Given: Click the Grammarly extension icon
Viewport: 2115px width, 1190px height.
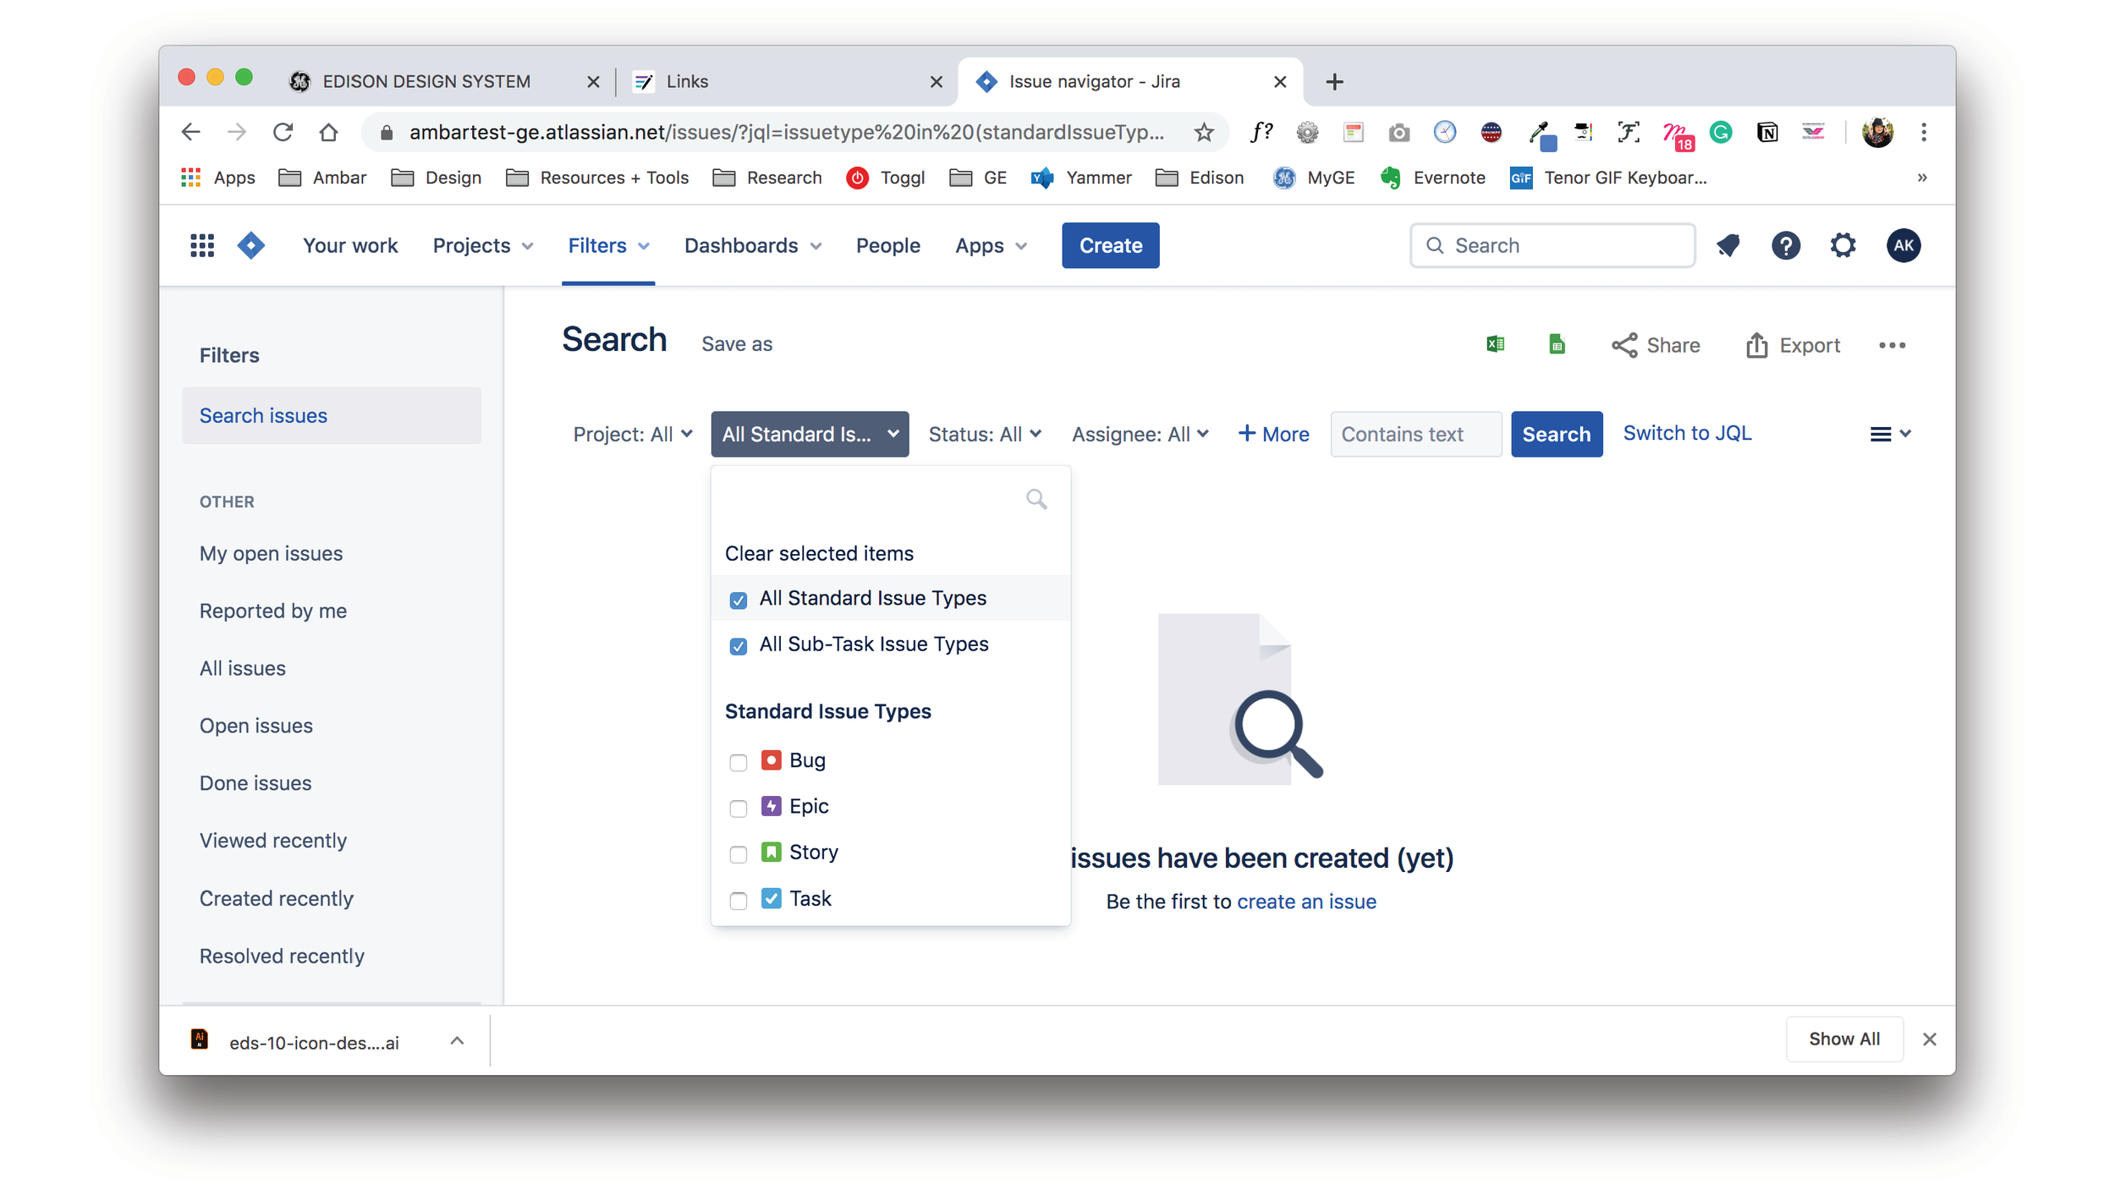Looking at the screenshot, I should 1720,132.
